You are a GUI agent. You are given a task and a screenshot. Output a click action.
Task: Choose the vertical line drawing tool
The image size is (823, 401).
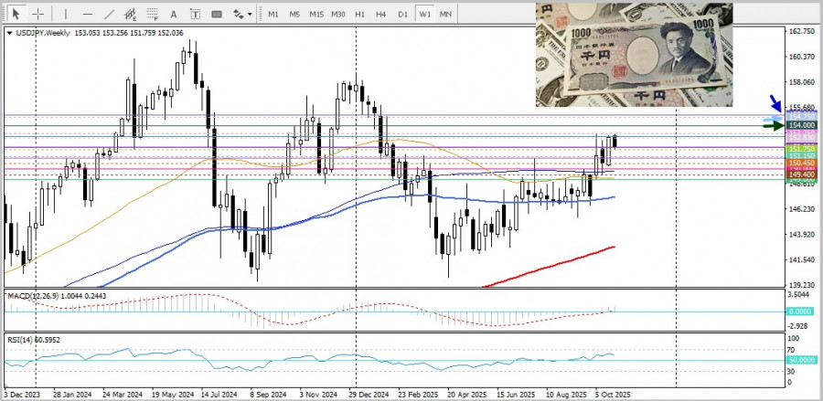64,14
